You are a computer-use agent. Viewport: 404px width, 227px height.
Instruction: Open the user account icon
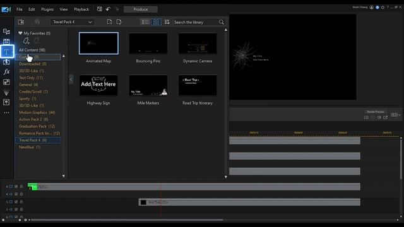coord(372,7)
